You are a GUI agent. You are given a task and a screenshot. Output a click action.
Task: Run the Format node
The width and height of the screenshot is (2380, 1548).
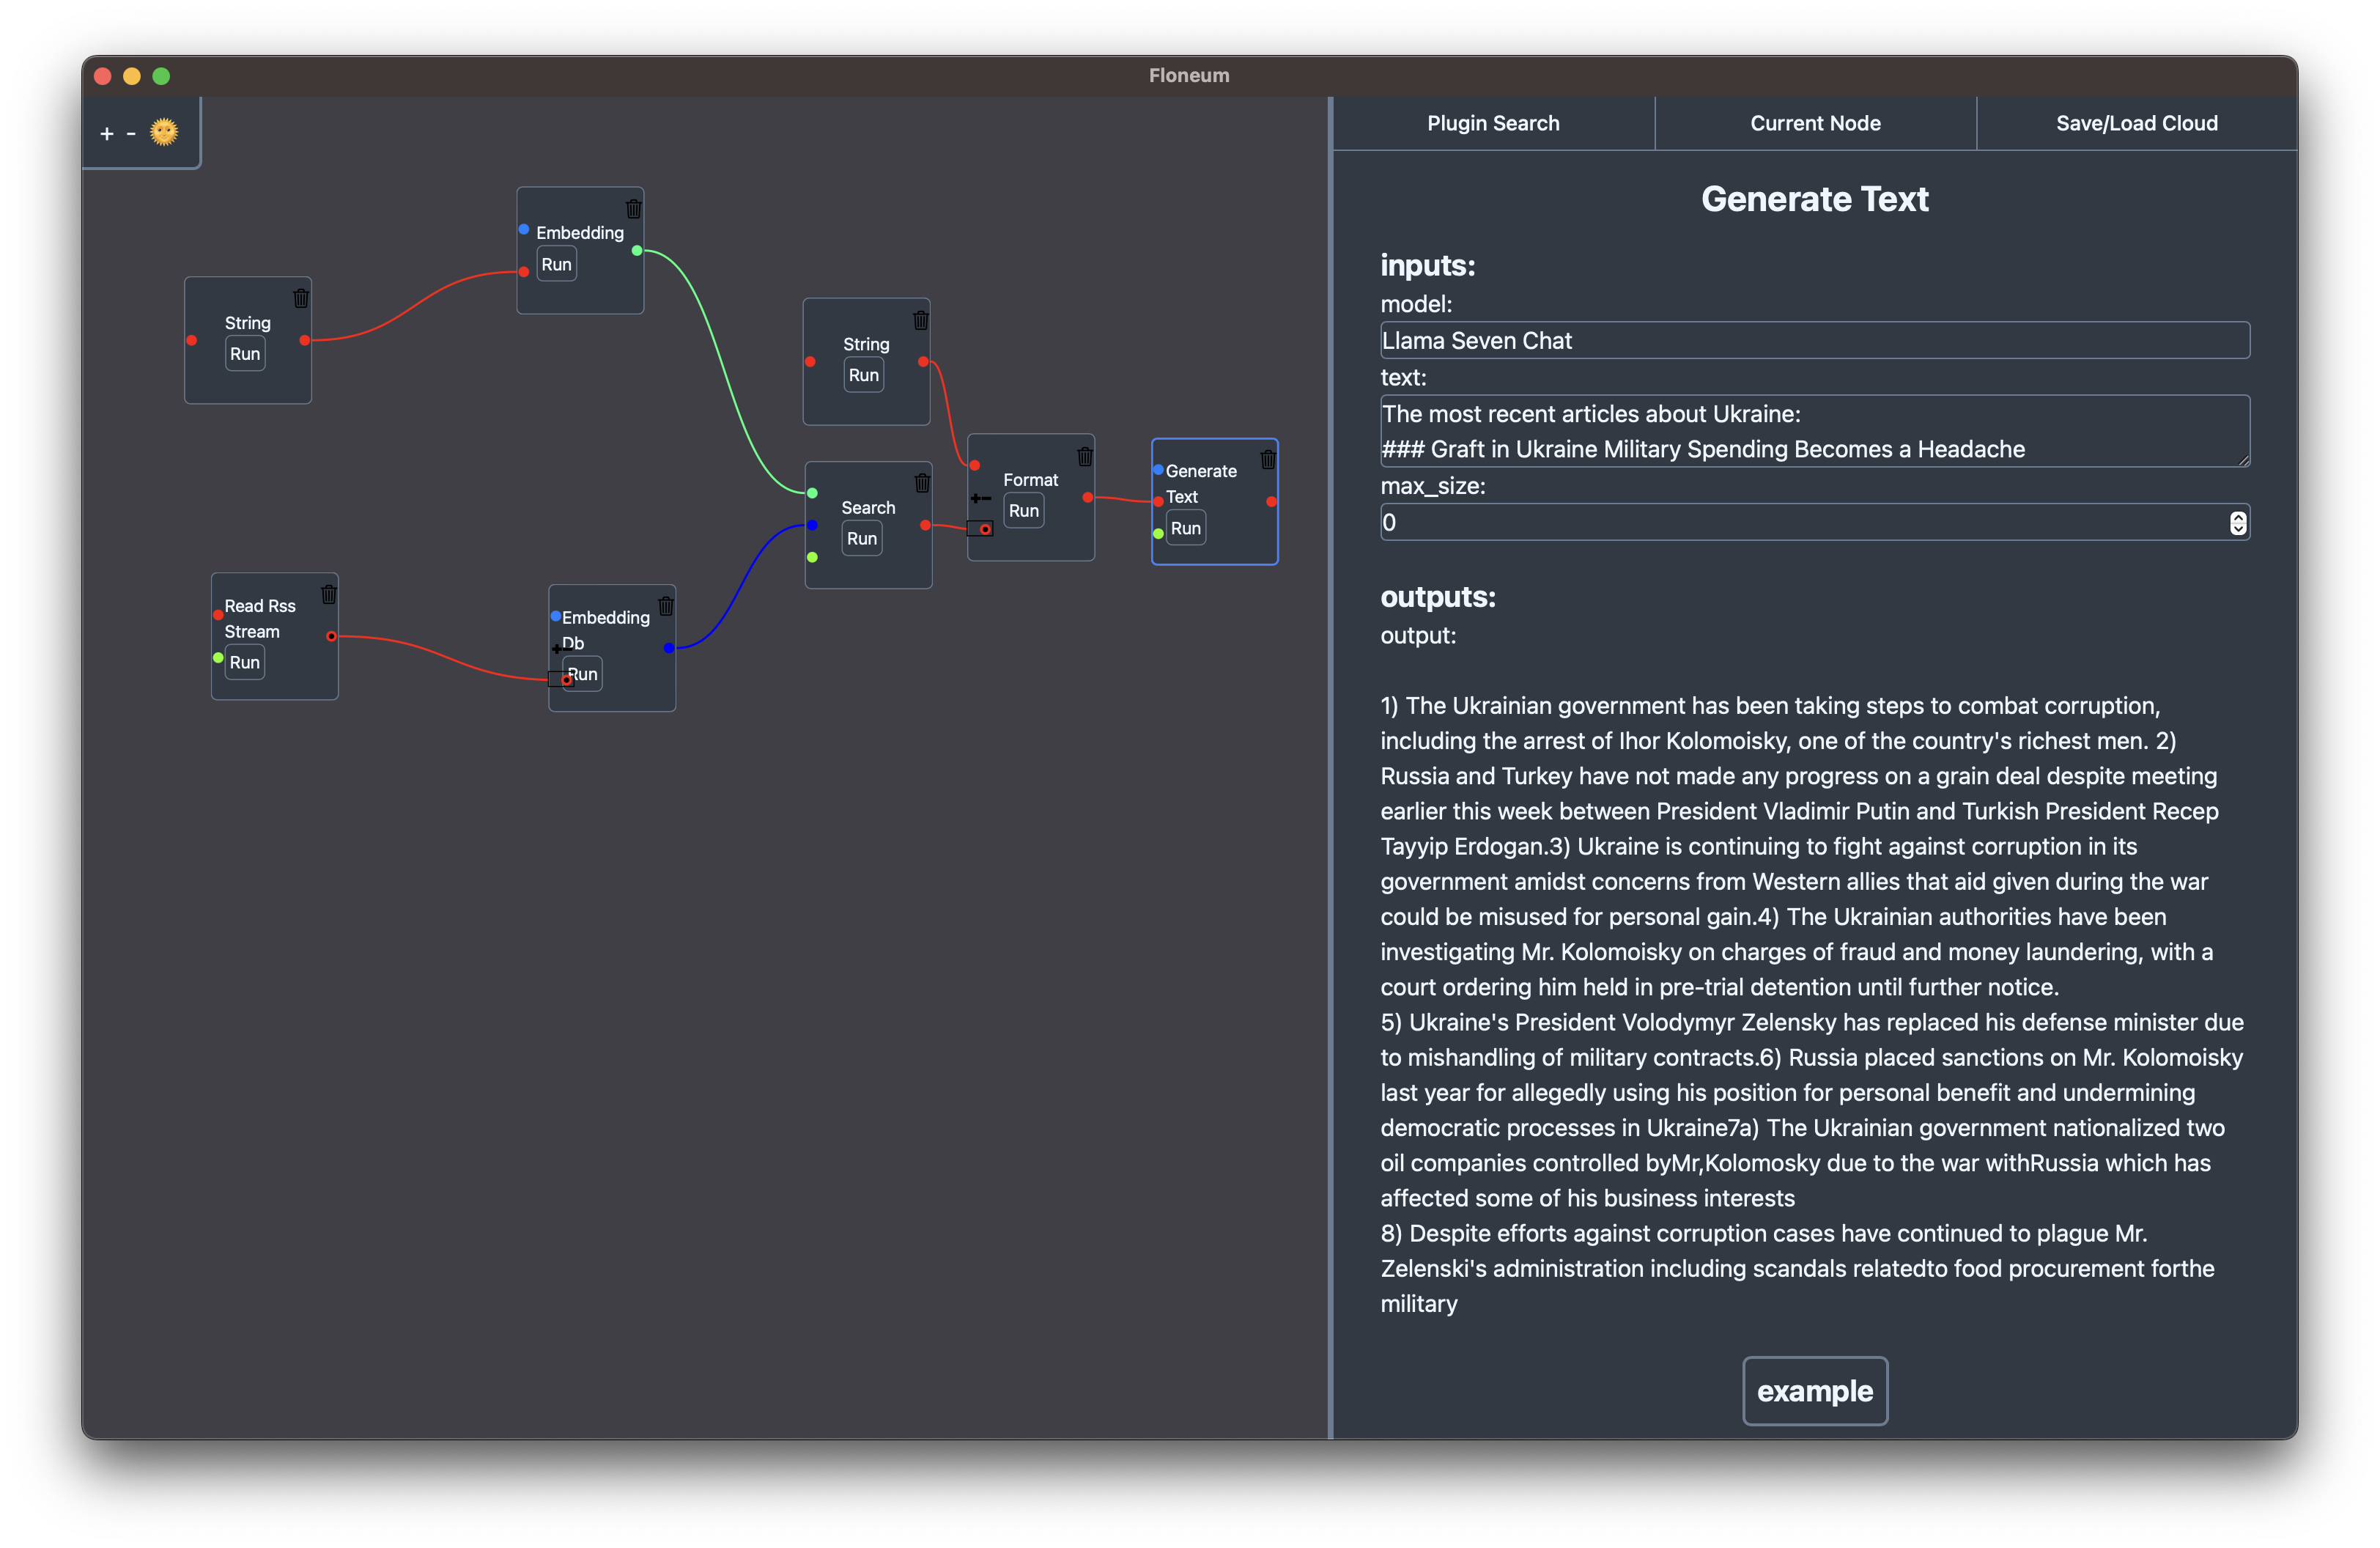click(x=1024, y=511)
